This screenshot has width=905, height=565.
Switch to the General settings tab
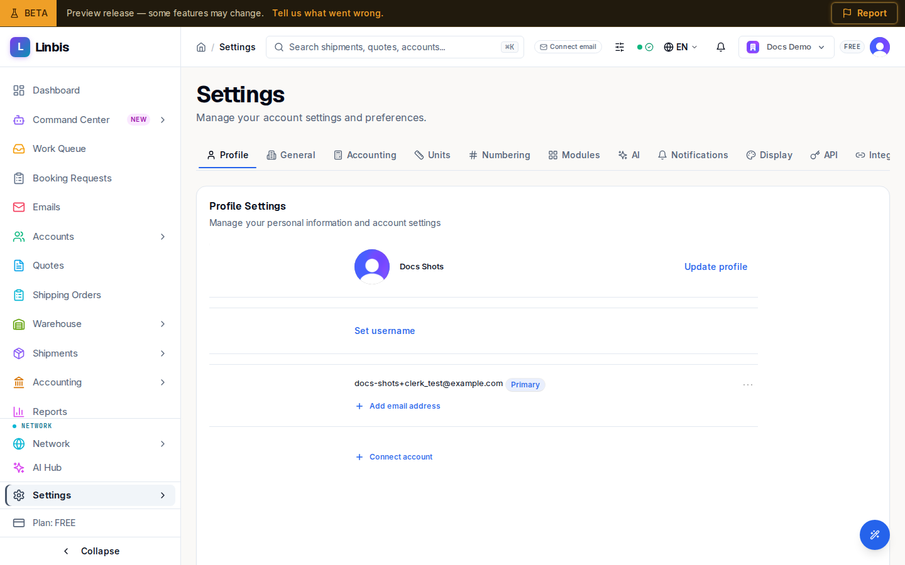tap(291, 155)
